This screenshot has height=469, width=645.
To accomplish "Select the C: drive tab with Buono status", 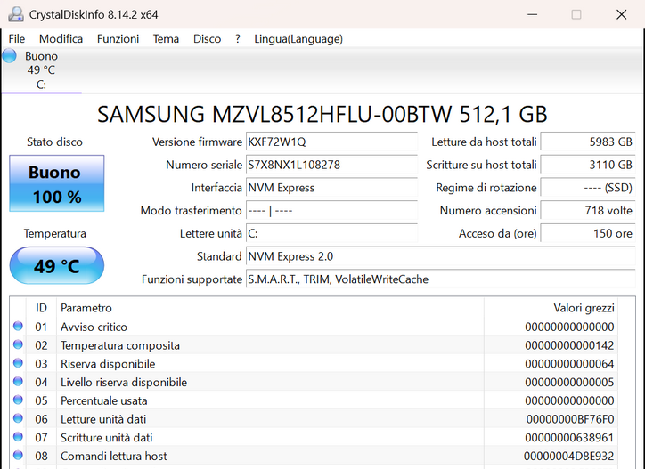I will (41, 70).
